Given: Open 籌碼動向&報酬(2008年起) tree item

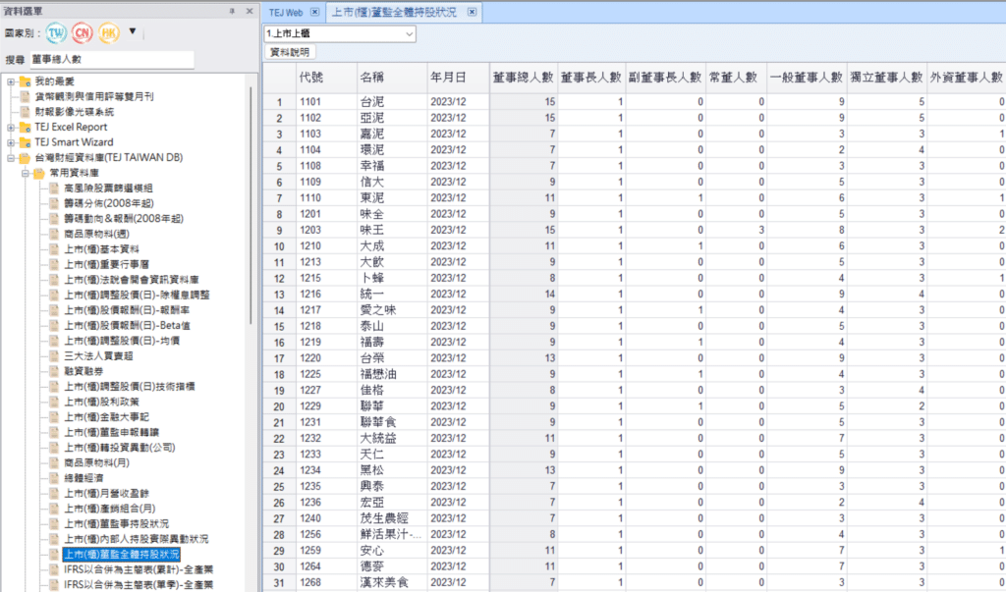Looking at the screenshot, I should pos(124,219).
